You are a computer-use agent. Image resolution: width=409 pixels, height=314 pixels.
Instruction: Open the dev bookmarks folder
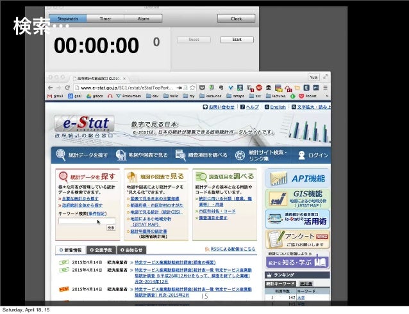(x=153, y=96)
